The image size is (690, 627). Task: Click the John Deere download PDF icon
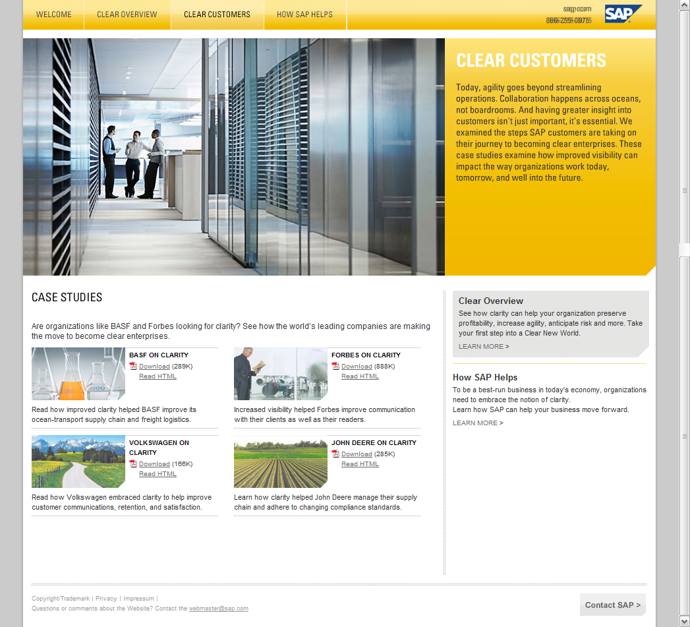(x=335, y=454)
